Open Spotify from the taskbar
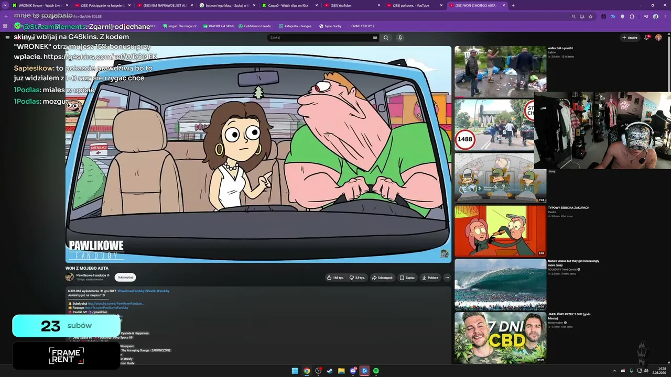 coord(376,371)
